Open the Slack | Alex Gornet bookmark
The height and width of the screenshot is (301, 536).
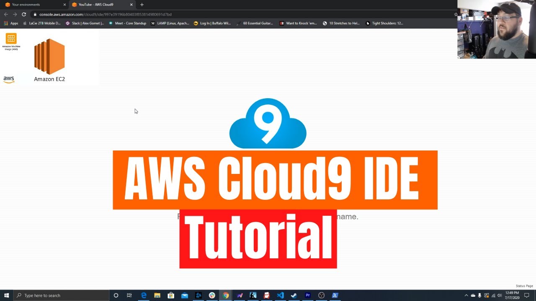tap(85, 23)
